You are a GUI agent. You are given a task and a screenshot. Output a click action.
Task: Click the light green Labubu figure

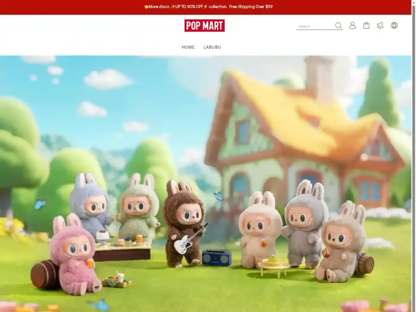point(139,207)
